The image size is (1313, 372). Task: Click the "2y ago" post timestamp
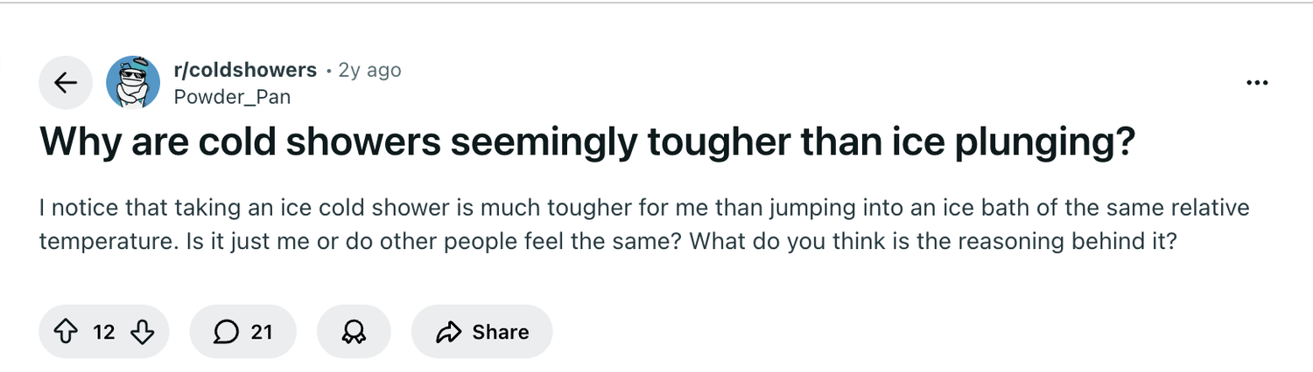(x=369, y=70)
